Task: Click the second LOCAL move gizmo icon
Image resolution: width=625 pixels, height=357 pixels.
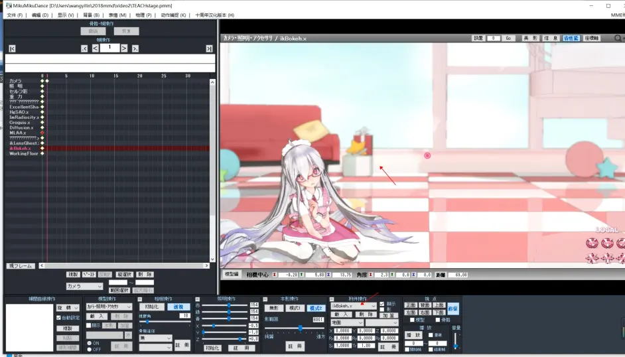Action: coord(607,258)
